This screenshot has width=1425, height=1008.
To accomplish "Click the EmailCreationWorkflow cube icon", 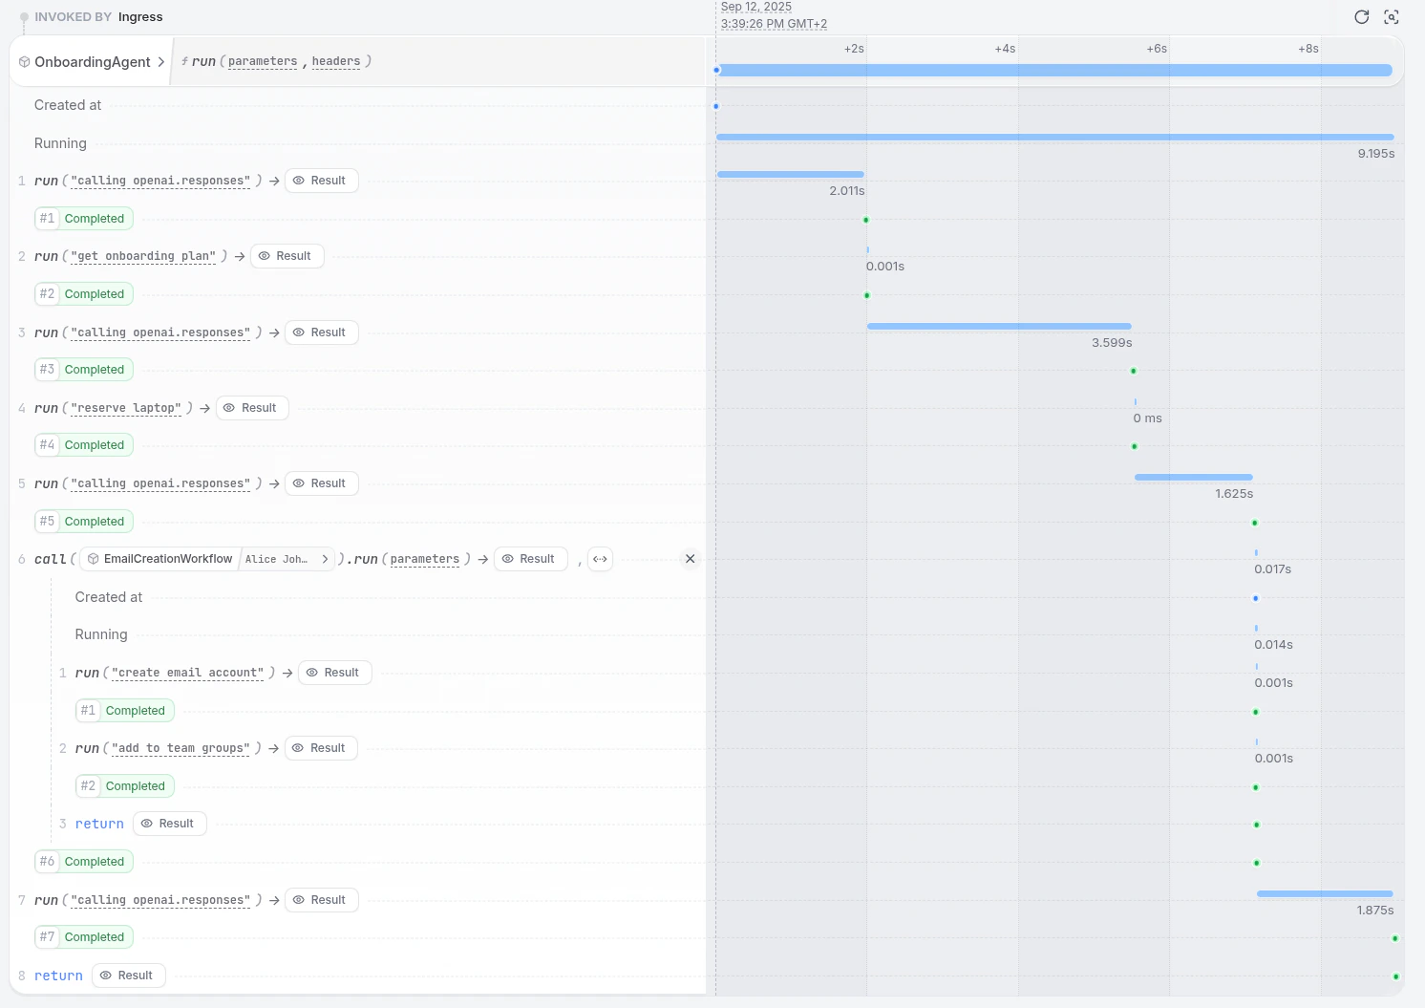I will [x=94, y=559].
